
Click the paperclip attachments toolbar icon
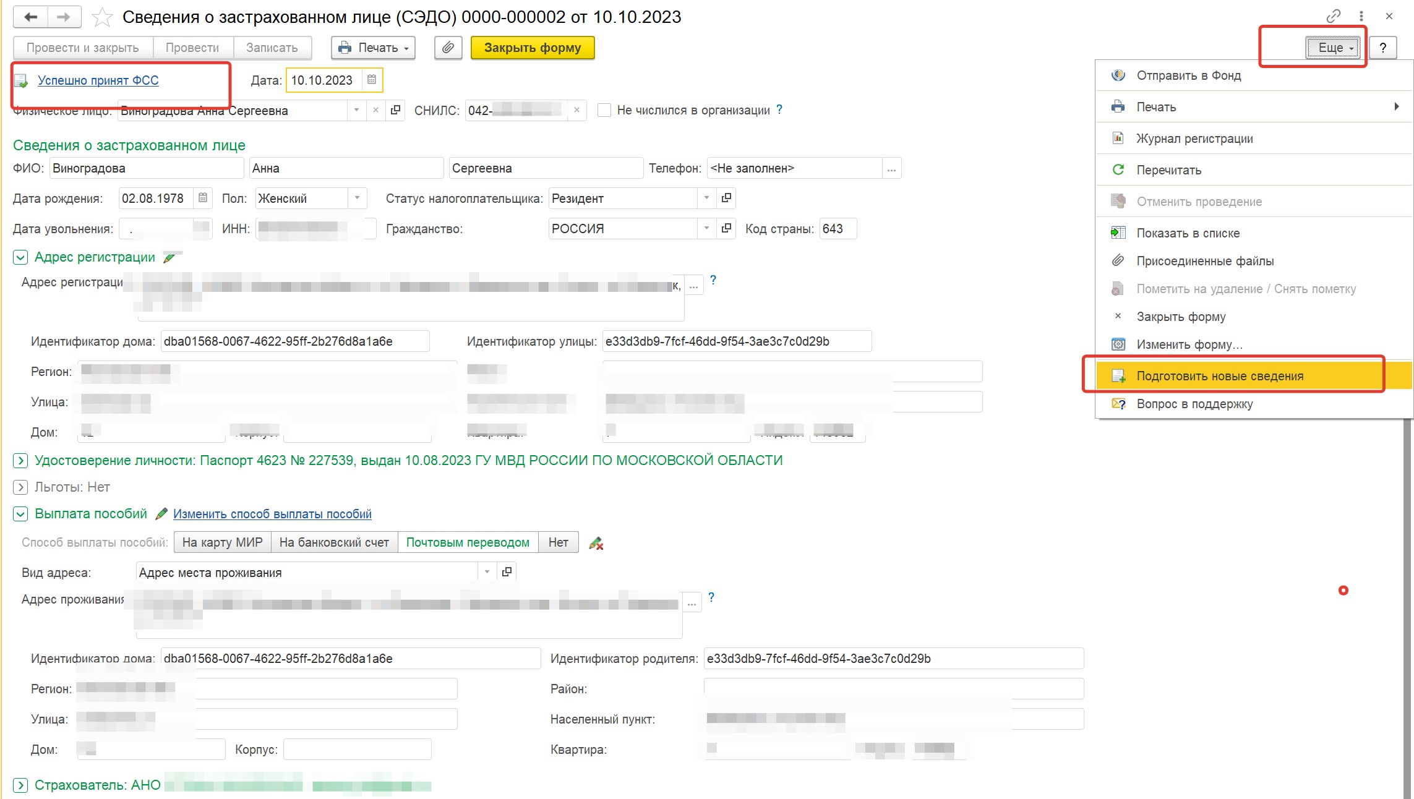(x=448, y=48)
